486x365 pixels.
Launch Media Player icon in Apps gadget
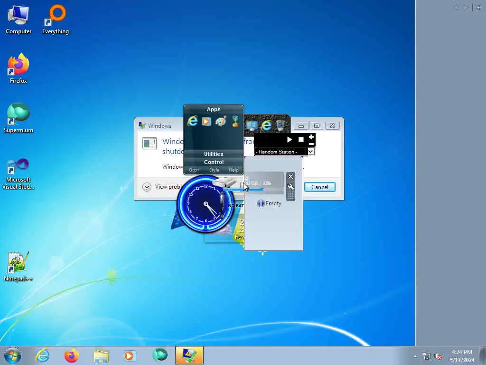(206, 121)
